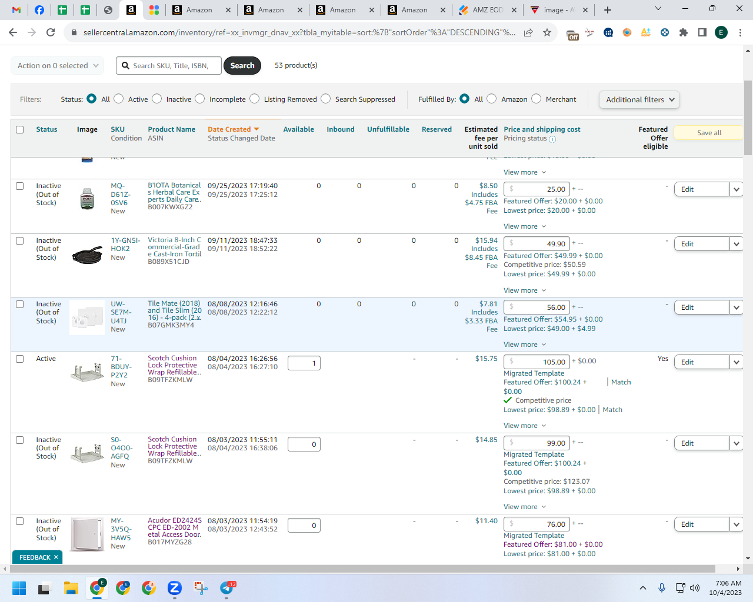The width and height of the screenshot is (753, 602).
Task: Sort the table by Date Created
Action: click(x=229, y=129)
